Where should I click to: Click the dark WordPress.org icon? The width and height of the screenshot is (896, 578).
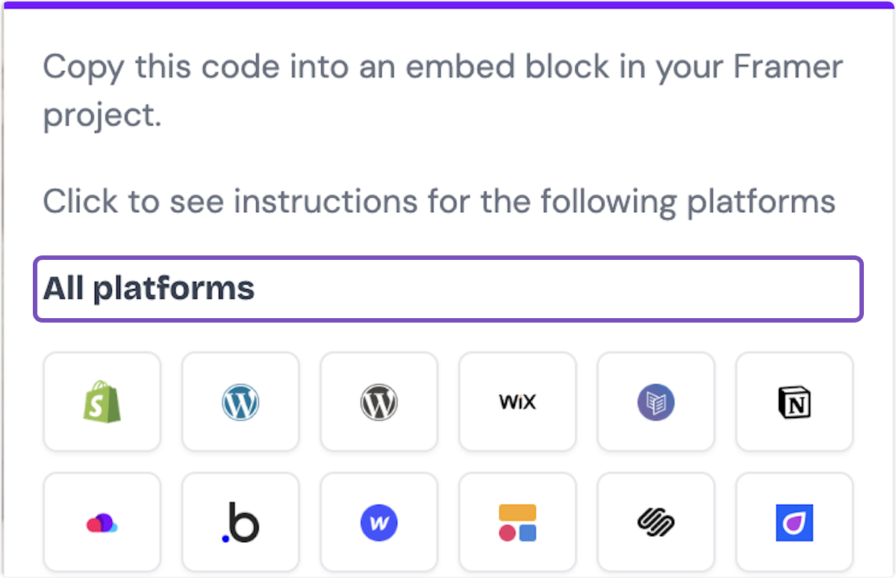coord(379,402)
